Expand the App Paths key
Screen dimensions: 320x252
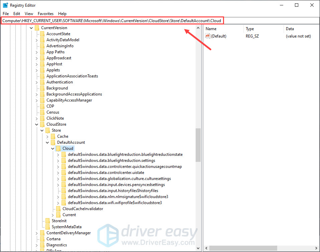[36, 52]
